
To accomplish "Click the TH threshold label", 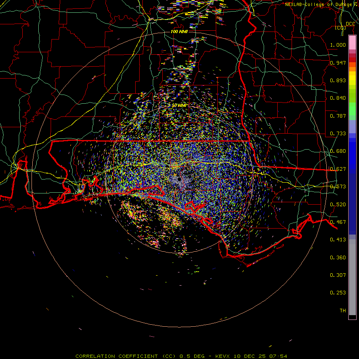I will tap(343, 311).
